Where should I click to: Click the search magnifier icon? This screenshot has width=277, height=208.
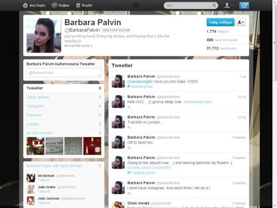pos(214,5)
